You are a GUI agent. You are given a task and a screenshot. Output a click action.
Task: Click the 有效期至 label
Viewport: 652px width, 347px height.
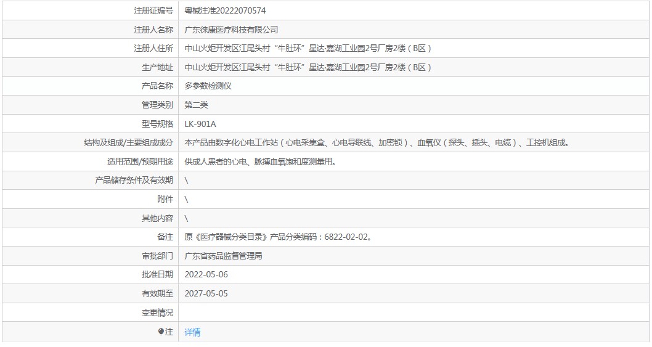(157, 293)
